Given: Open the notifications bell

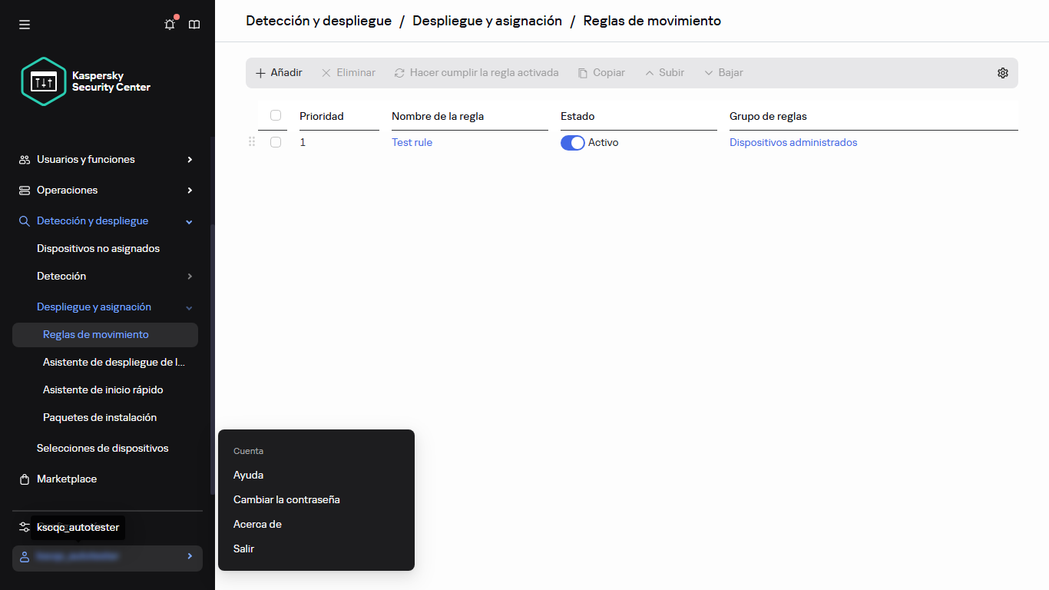Looking at the screenshot, I should [x=169, y=24].
